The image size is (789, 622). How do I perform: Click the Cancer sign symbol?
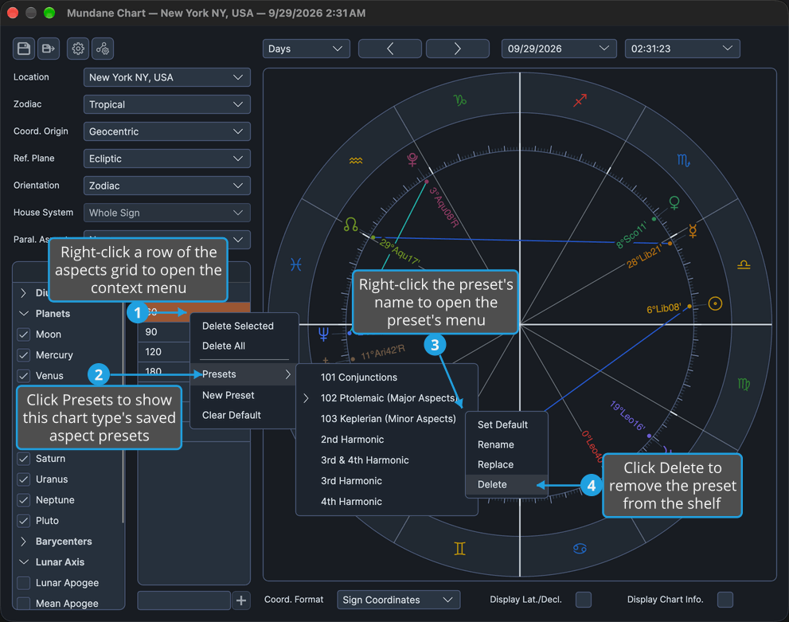580,549
